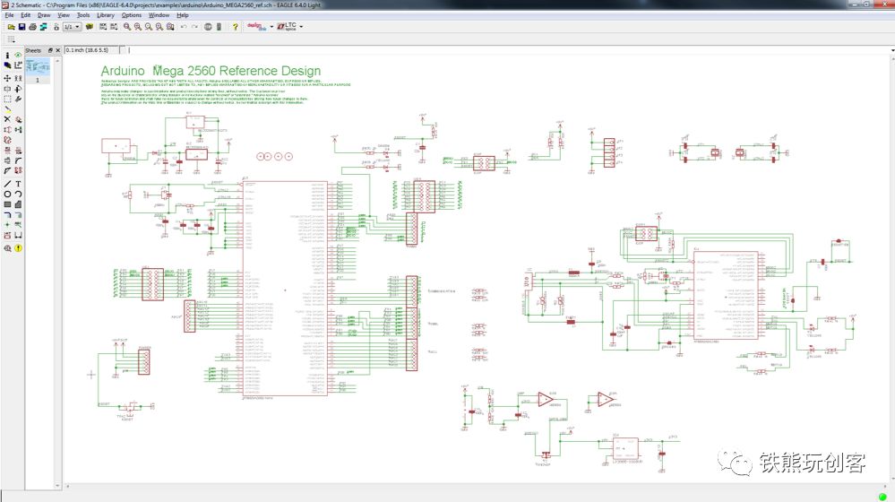Expand the LTC spice dropdown arrow
The height and width of the screenshot is (502, 895).
click(x=301, y=27)
